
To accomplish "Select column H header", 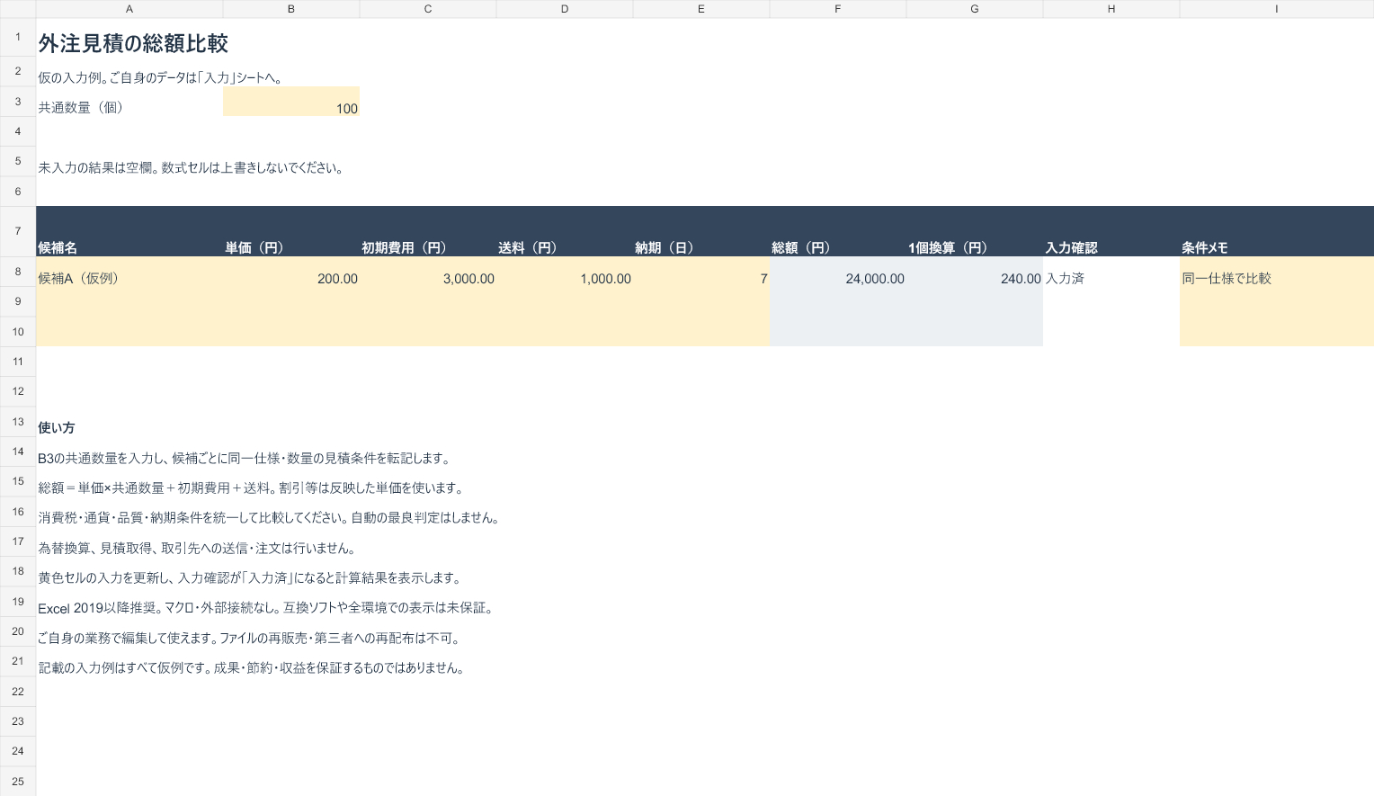I will point(1111,9).
